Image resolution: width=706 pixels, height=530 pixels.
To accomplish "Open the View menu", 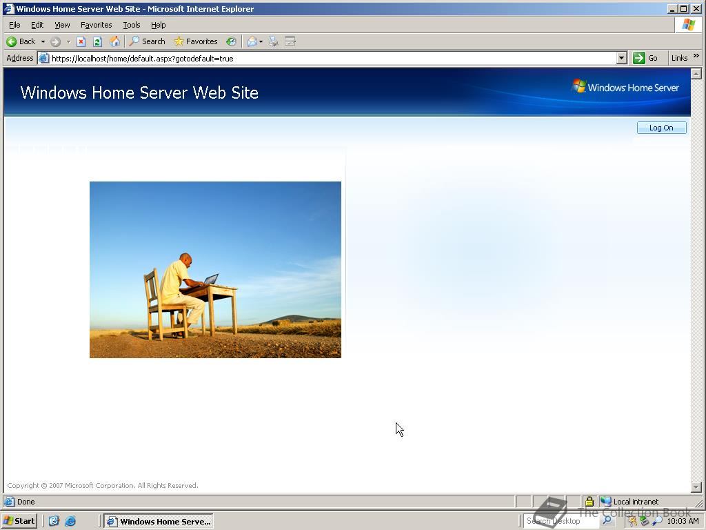I will click(x=62, y=25).
